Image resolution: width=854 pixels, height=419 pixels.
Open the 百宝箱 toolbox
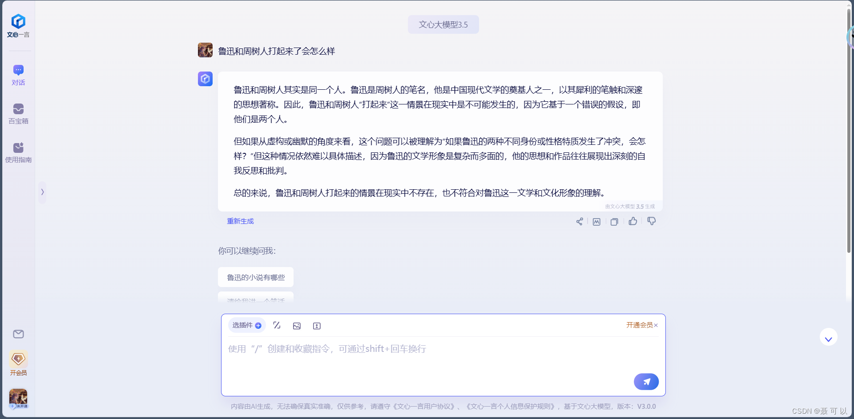coord(18,114)
